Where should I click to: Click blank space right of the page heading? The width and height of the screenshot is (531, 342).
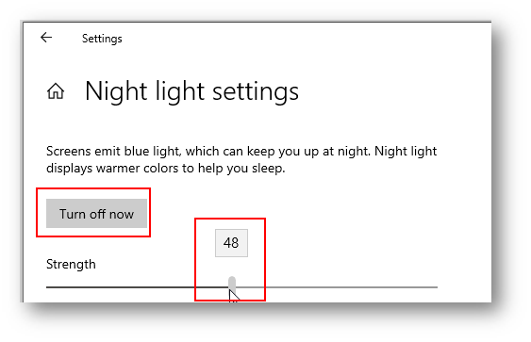393,91
